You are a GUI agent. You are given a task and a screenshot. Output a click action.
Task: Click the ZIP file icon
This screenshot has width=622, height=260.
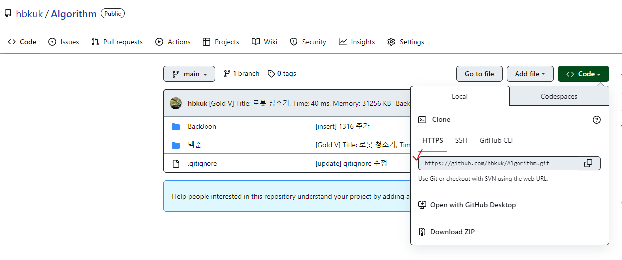click(x=422, y=232)
